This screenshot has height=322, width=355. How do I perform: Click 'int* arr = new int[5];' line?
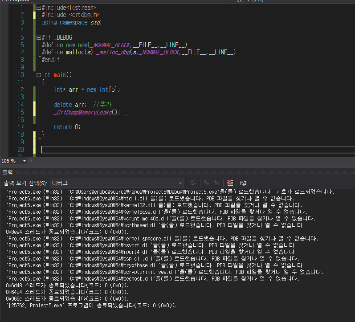coord(87,90)
